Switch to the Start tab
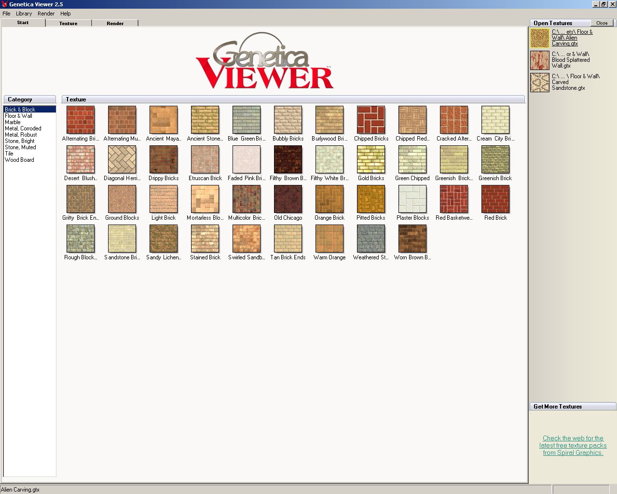This screenshot has width=617, height=494. [x=23, y=23]
